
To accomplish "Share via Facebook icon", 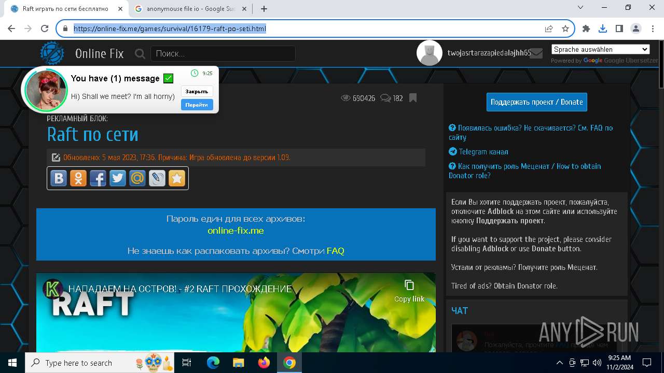I will (98, 178).
